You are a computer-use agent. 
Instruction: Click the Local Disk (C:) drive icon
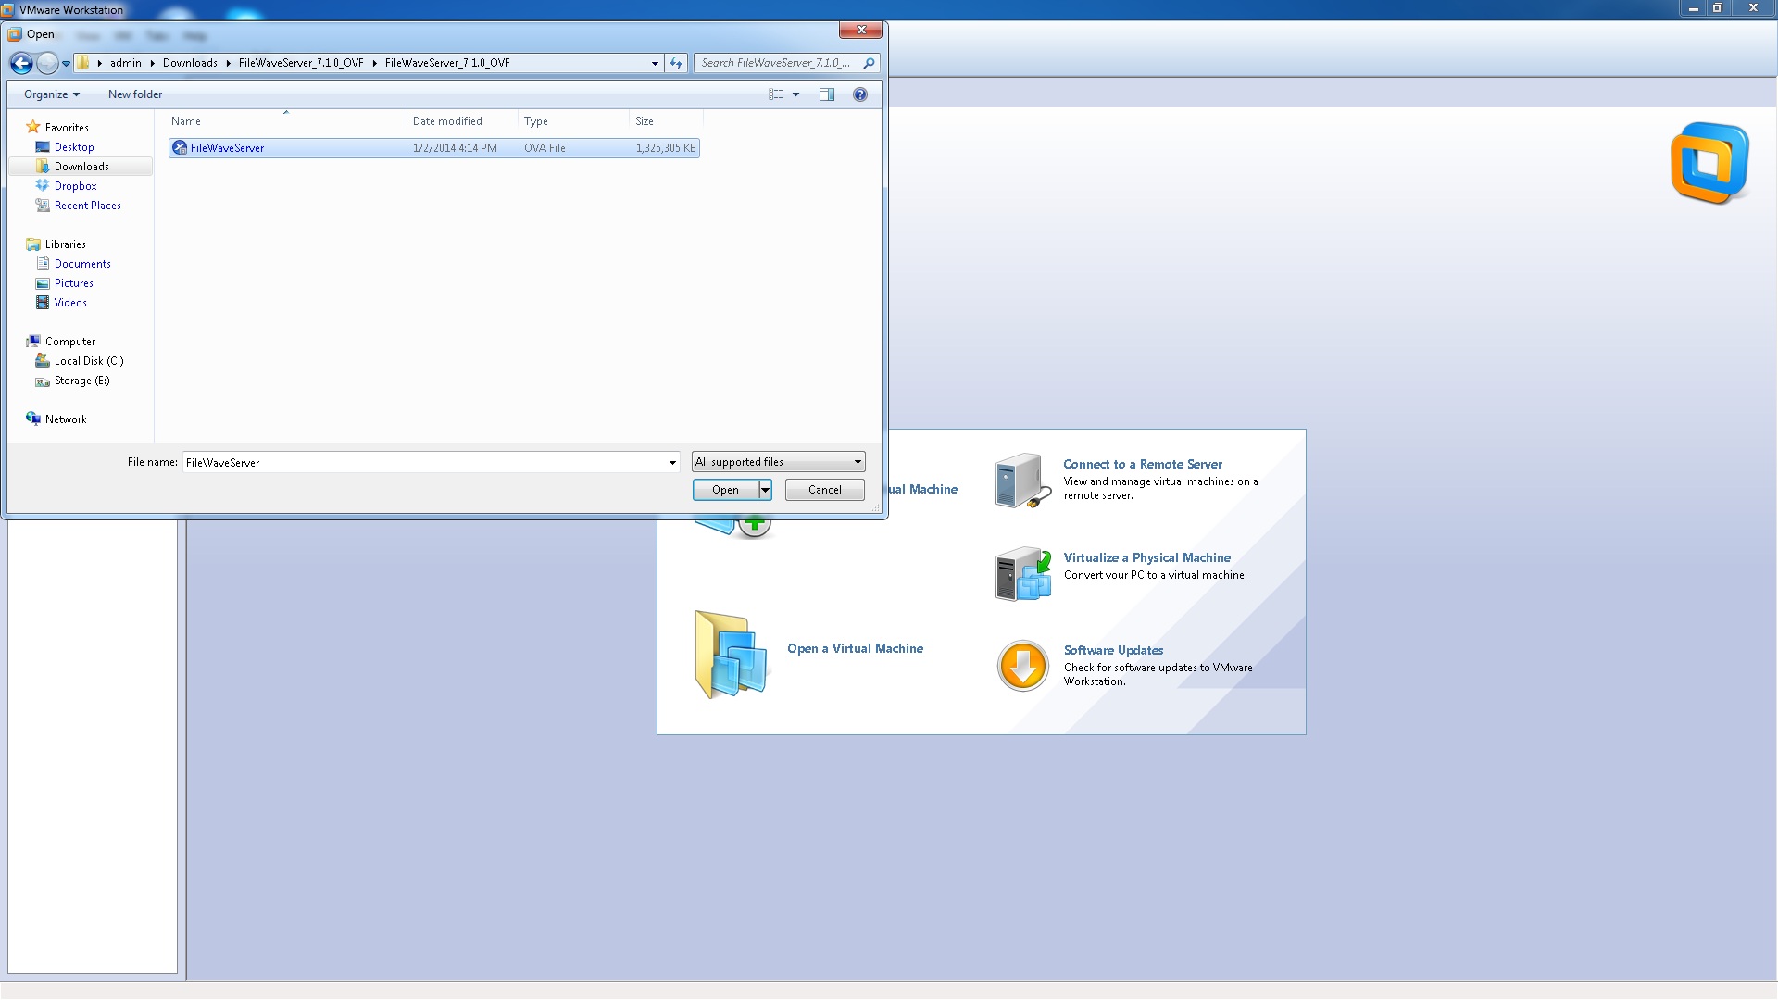(43, 361)
